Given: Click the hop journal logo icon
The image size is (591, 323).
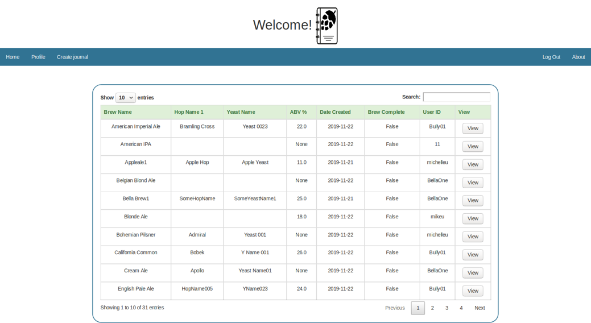Looking at the screenshot, I should [327, 26].
